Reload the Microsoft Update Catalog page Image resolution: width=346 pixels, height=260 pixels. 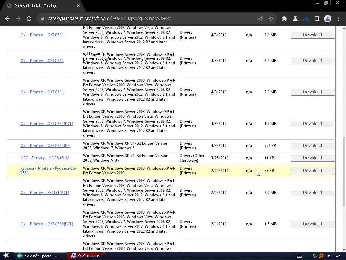(29, 19)
